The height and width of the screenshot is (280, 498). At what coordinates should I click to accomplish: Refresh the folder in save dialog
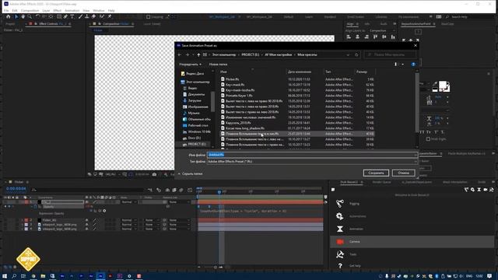[x=356, y=55]
